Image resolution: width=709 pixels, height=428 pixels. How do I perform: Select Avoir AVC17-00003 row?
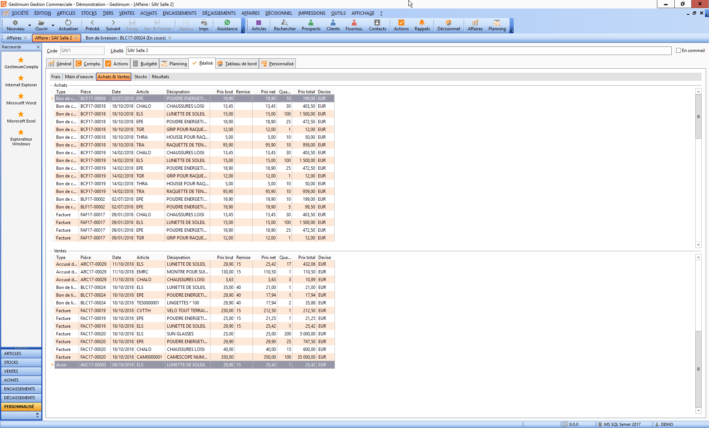click(x=195, y=365)
